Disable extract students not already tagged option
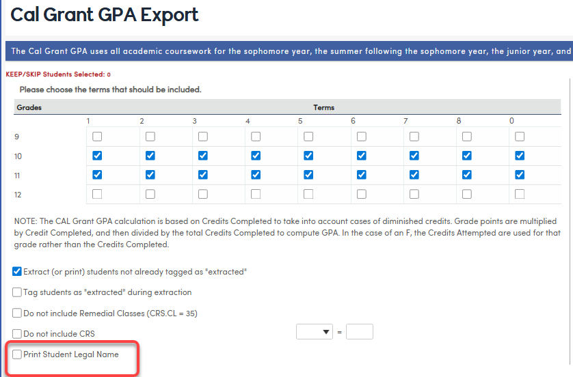 pos(17,272)
